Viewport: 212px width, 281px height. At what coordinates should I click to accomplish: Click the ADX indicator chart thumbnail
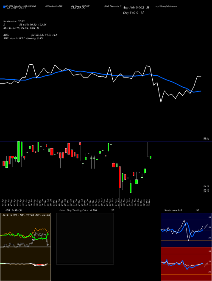(25, 230)
